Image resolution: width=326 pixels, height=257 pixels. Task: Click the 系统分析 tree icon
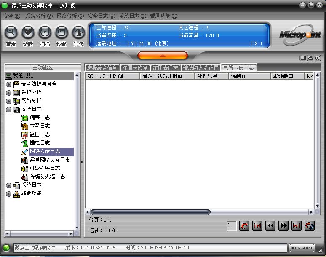[16, 93]
